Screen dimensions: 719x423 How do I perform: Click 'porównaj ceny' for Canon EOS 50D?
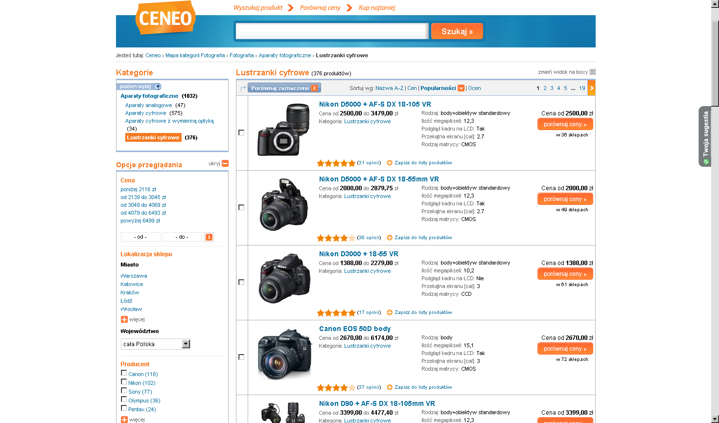(565, 349)
